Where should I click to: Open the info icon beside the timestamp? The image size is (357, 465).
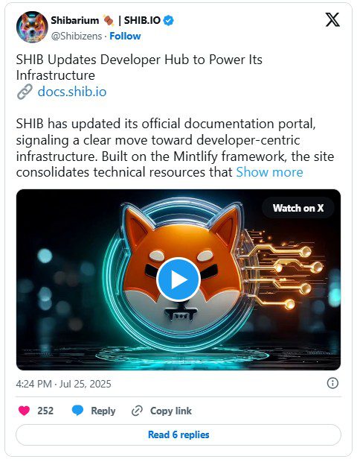(332, 383)
